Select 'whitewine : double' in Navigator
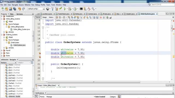This screenshot has width=175, height=98. 14,96
